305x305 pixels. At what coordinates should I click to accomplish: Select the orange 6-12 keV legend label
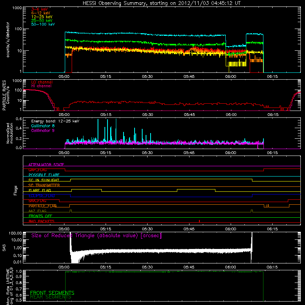click(x=41, y=13)
